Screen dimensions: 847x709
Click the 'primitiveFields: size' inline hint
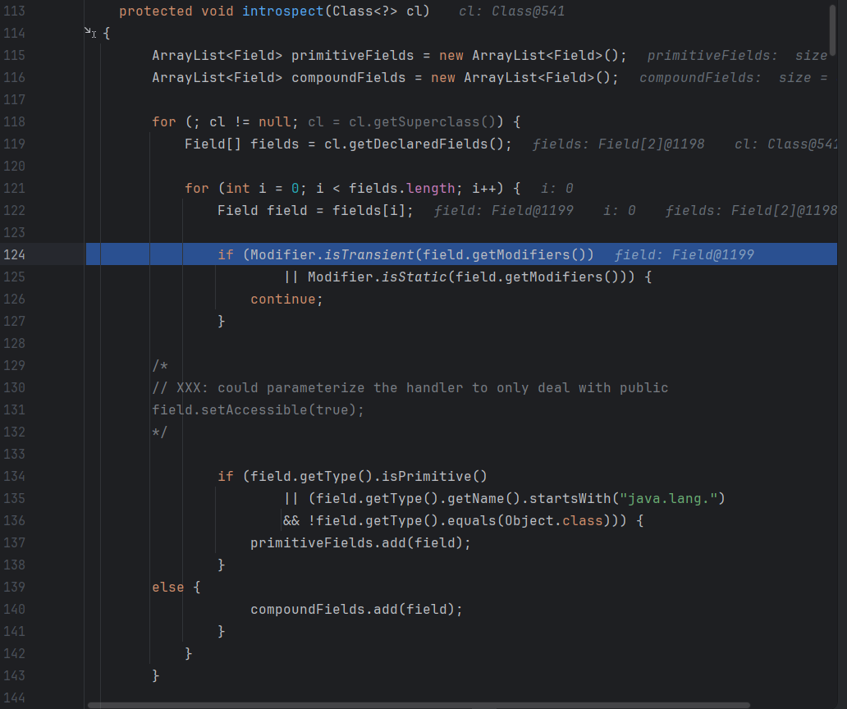[x=736, y=55]
